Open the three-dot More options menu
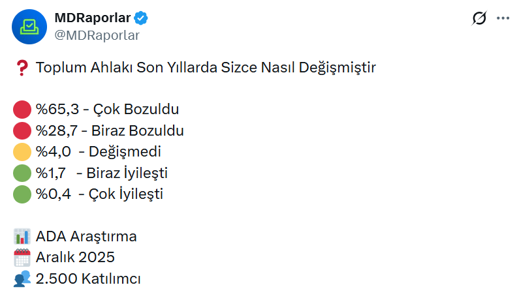 [x=503, y=18]
